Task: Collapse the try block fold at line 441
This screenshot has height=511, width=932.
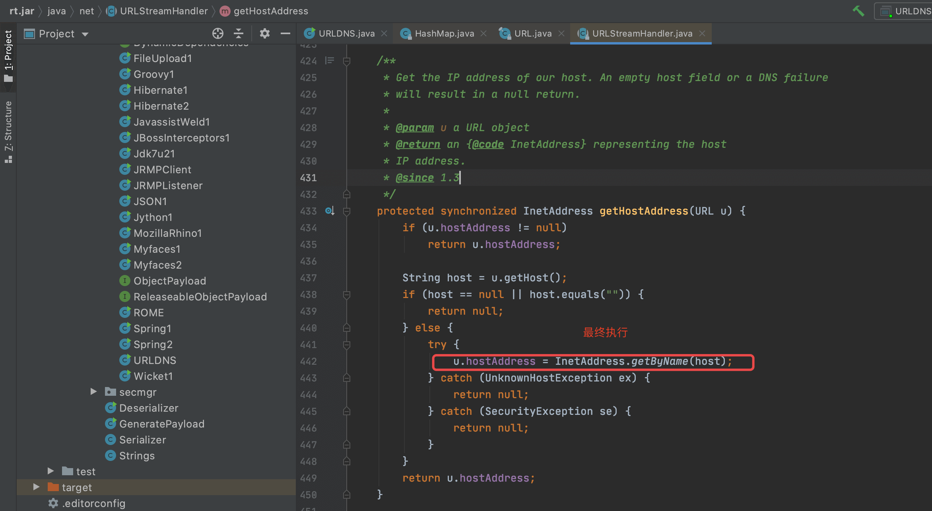Action: click(347, 345)
